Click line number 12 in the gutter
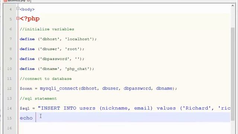This screenshot has height=134, width=238. point(9,89)
